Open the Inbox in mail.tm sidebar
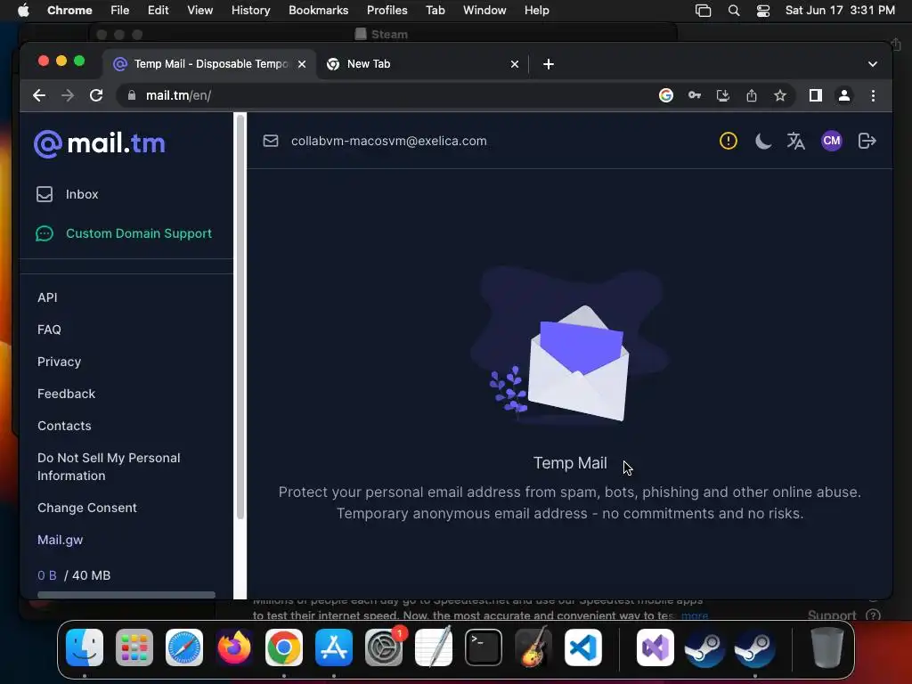This screenshot has width=912, height=684. 68,194
